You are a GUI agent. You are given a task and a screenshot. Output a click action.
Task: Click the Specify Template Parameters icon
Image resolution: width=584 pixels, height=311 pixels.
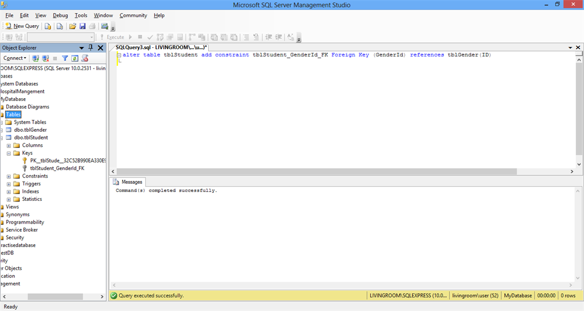[x=290, y=37]
